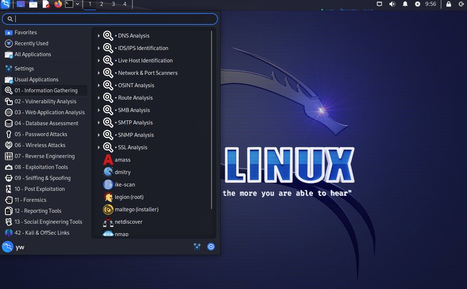Open the terminal dropdown arrow in panel
This screenshot has height=289, width=467.
[x=78, y=4]
